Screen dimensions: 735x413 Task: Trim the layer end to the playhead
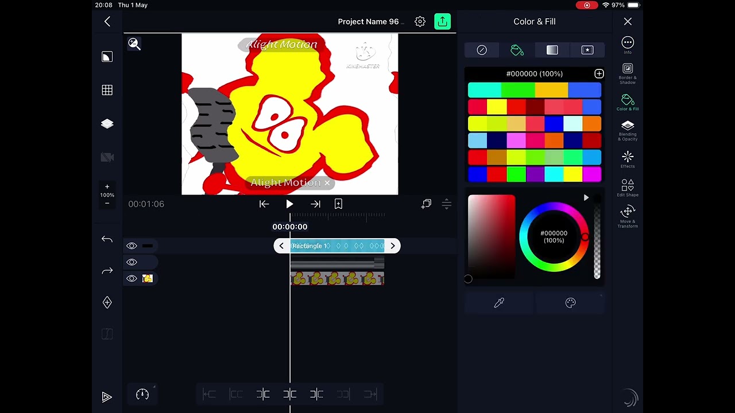316,394
